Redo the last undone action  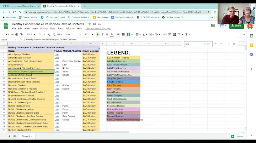click(12, 34)
